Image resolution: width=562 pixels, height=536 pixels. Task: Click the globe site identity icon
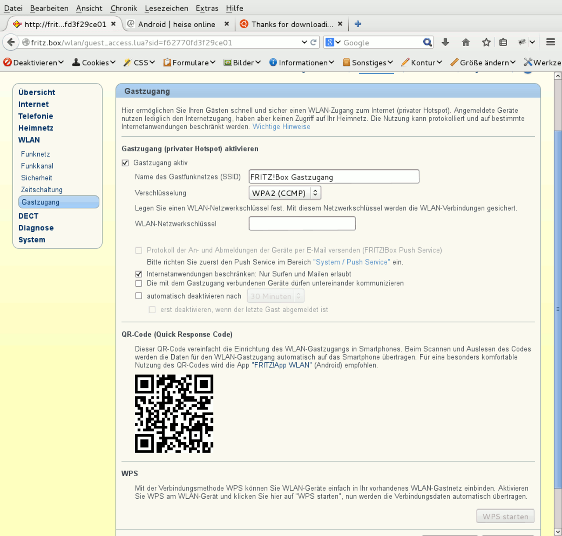pyautogui.click(x=26, y=42)
